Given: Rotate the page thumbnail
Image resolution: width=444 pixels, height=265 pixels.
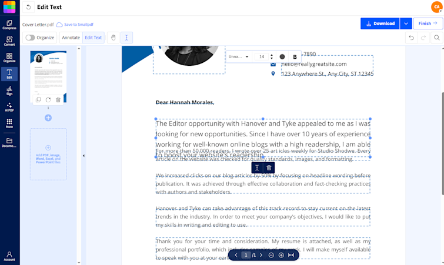Looking at the screenshot, I should [48, 100].
